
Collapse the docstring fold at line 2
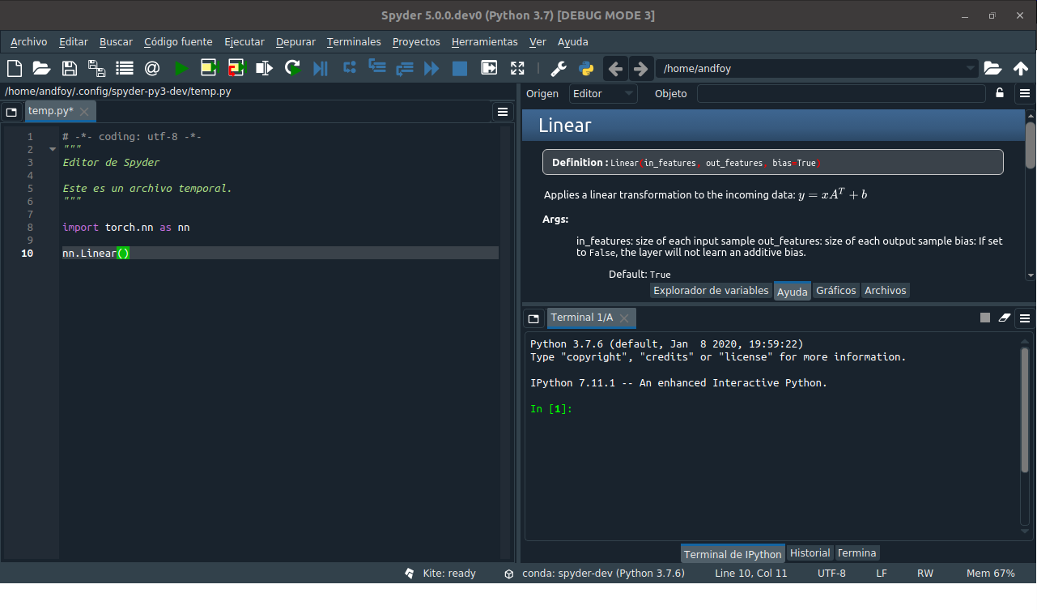pos(52,149)
